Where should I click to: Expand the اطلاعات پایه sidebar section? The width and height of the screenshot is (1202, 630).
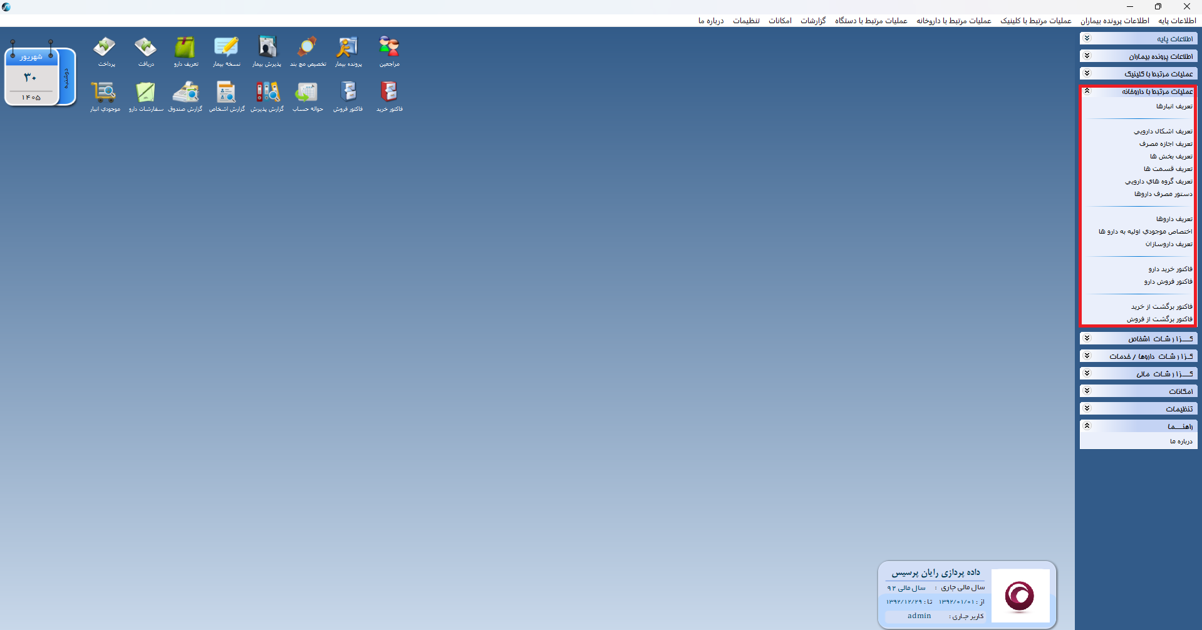1138,39
